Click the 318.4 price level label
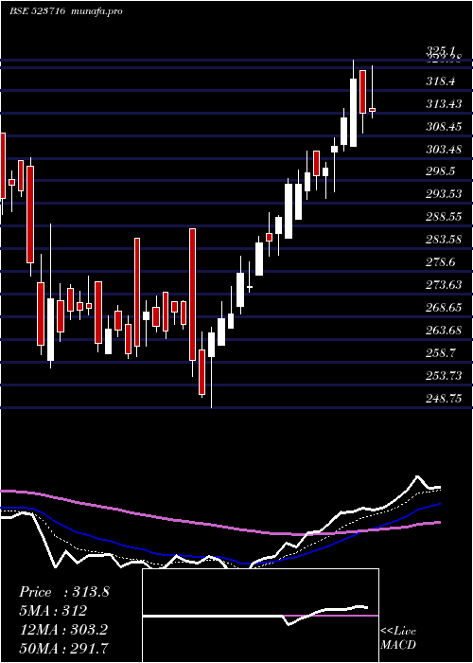473x663 pixels. (x=441, y=81)
